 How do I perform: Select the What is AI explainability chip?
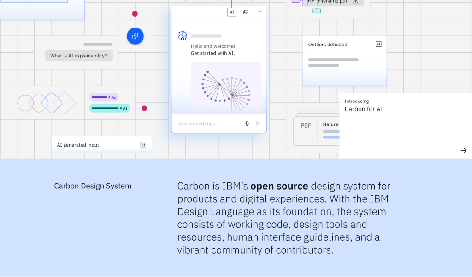[x=78, y=55]
